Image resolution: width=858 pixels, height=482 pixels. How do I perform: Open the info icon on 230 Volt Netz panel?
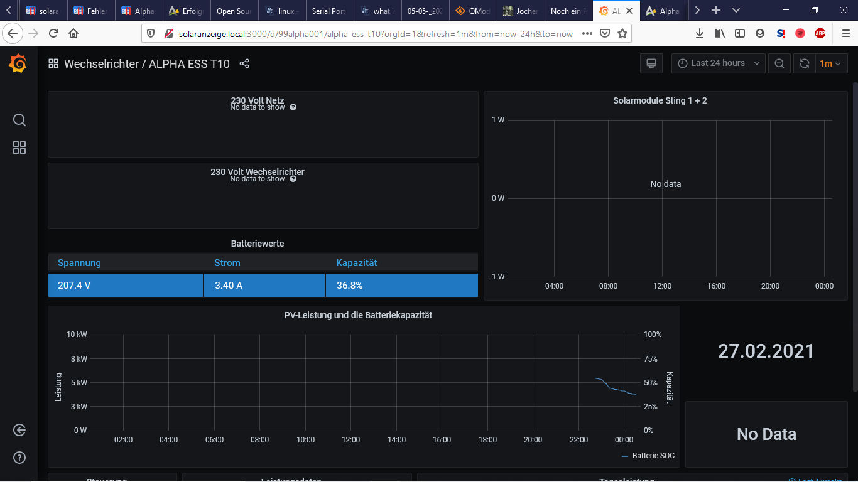tap(293, 107)
